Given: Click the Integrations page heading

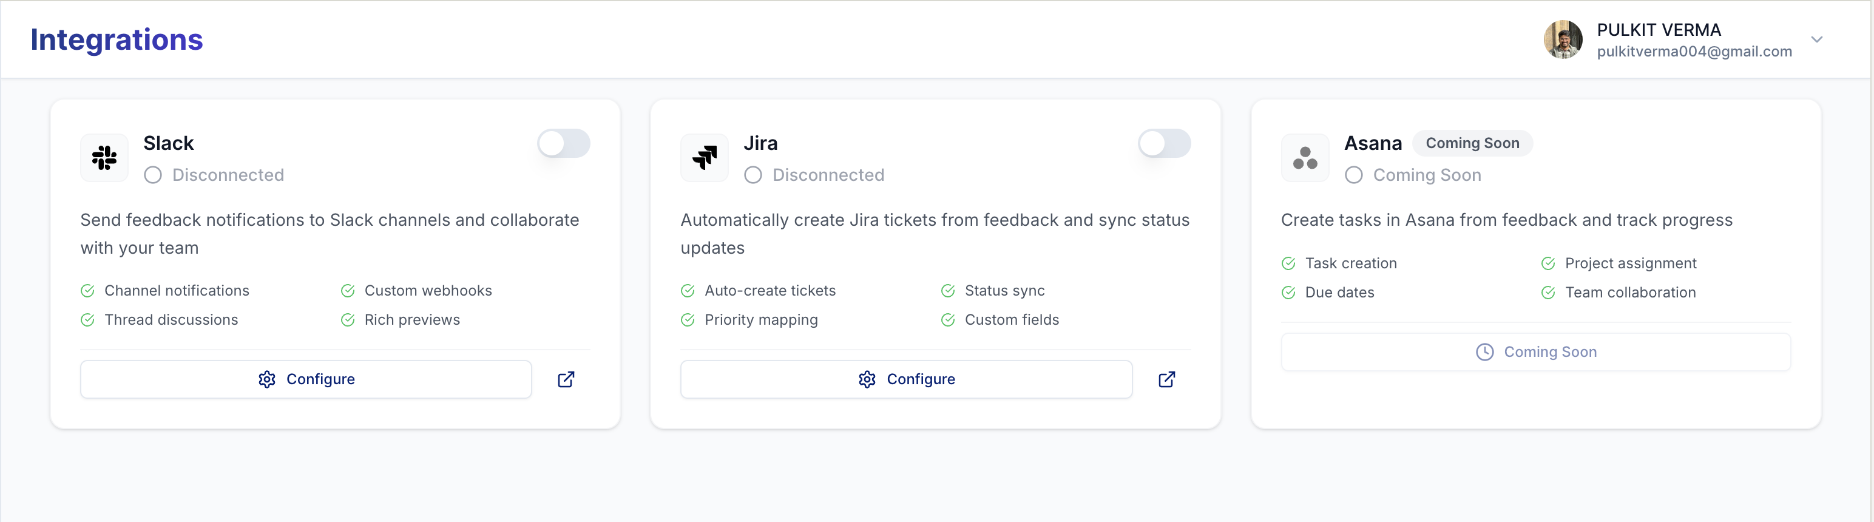Looking at the screenshot, I should pyautogui.click(x=117, y=39).
